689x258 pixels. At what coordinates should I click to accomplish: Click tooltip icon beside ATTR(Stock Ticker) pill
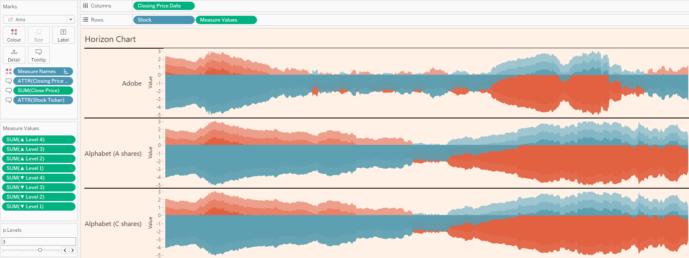point(8,100)
